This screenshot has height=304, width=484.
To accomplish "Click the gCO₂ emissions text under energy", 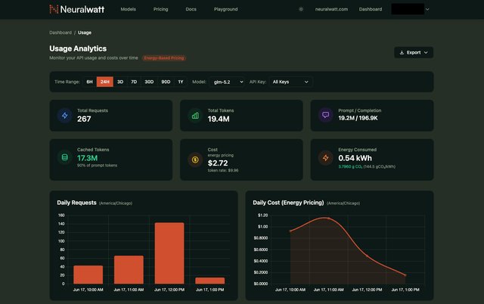I will click(x=367, y=166).
